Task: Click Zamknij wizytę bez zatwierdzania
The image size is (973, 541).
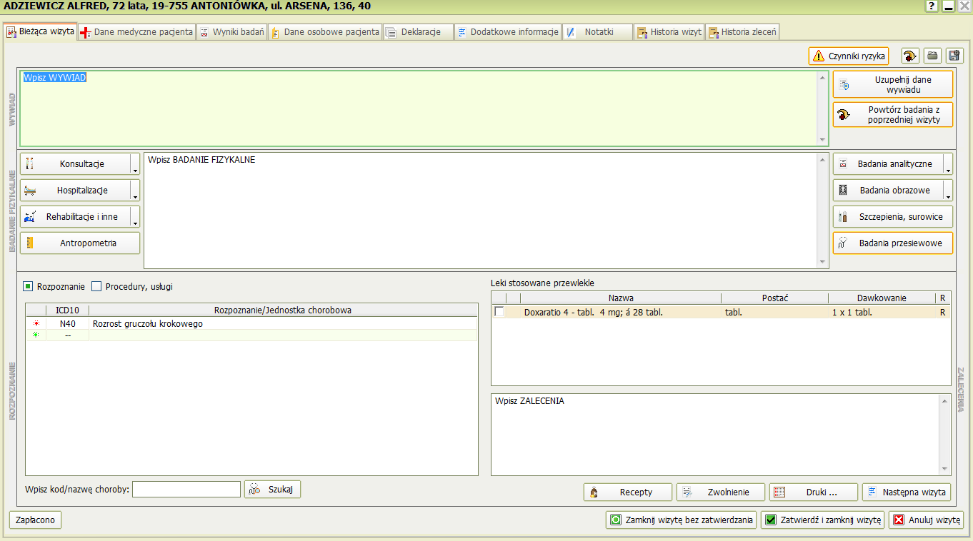Action: pyautogui.click(x=681, y=520)
